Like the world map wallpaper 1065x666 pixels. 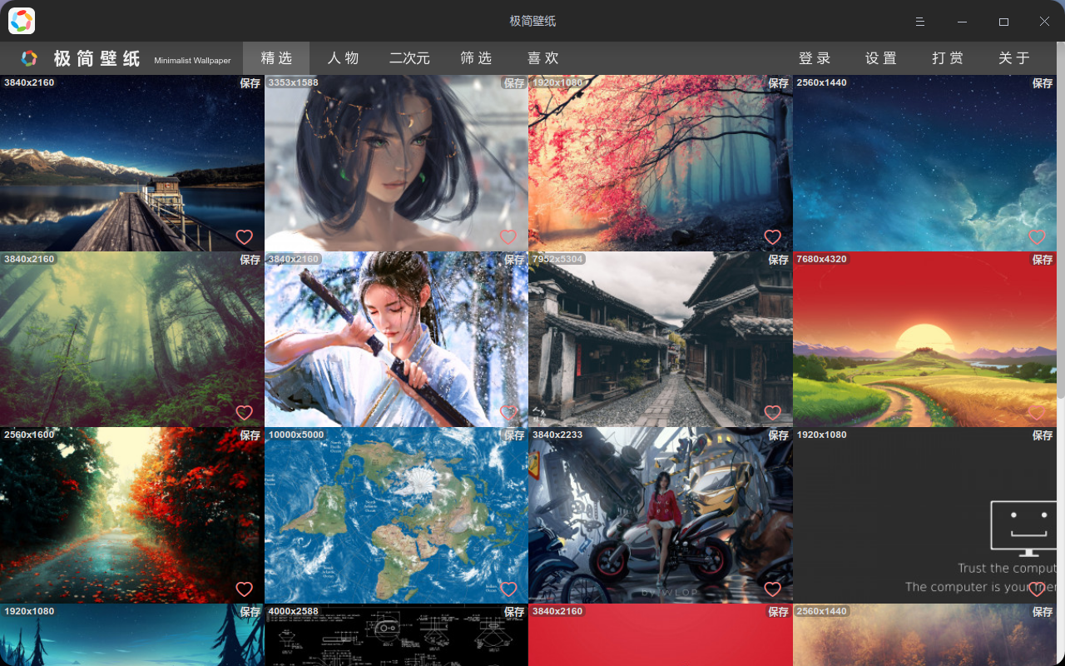[x=508, y=589]
